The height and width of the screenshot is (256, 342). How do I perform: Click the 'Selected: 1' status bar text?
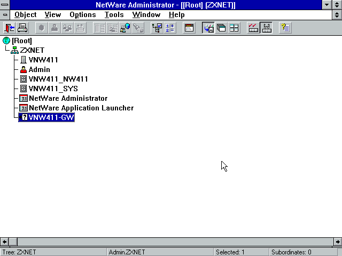point(230,252)
